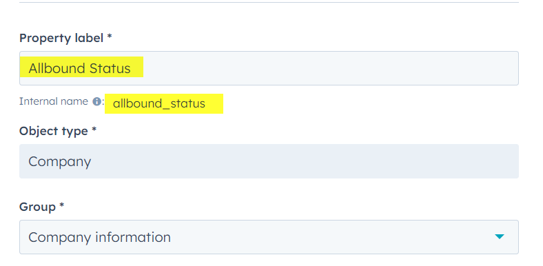Select the disabled Object type Company field

[269, 161]
